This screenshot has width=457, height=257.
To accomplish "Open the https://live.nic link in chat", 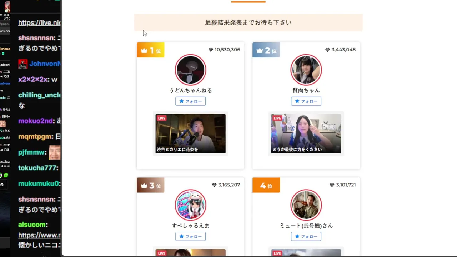I will point(39,23).
